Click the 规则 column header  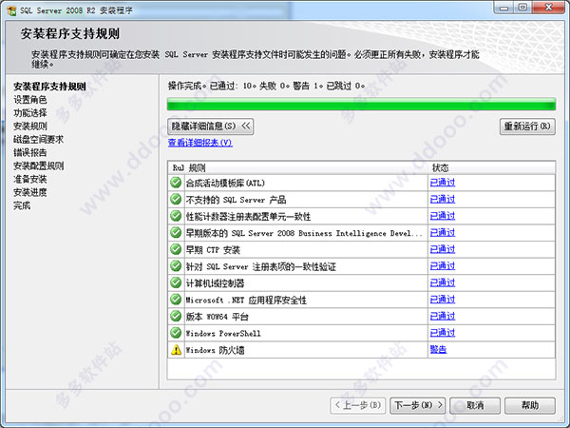197,167
